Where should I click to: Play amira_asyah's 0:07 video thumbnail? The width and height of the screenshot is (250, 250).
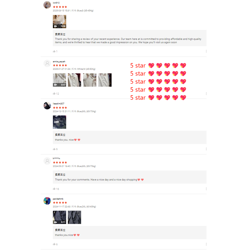(60, 80)
